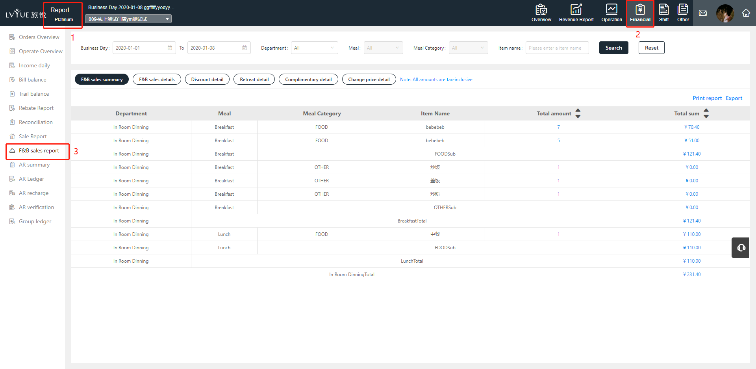Click the ¥70.40 total sum value
Screen dimensions: 756x369
(x=692, y=127)
